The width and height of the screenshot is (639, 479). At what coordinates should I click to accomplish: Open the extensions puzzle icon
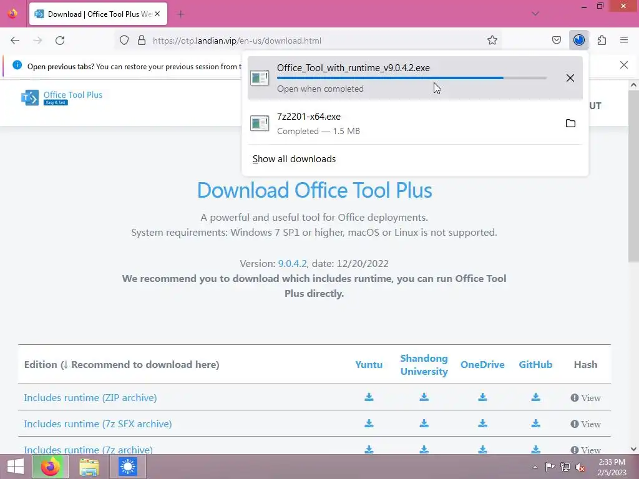pos(602,41)
